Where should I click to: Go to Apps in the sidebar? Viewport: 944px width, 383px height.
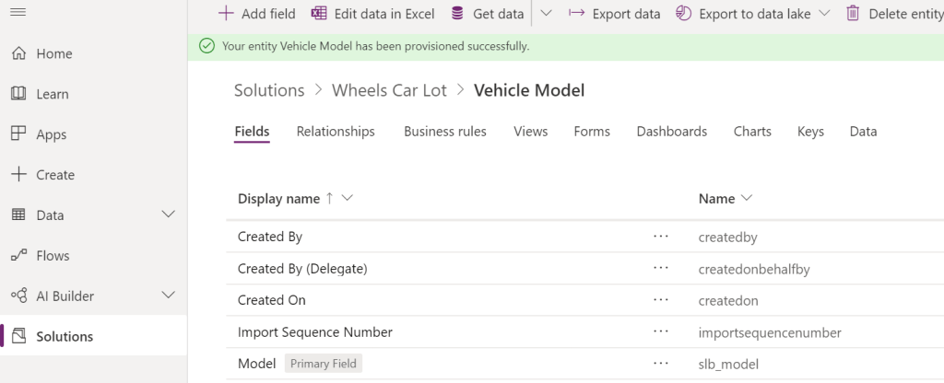tap(52, 134)
